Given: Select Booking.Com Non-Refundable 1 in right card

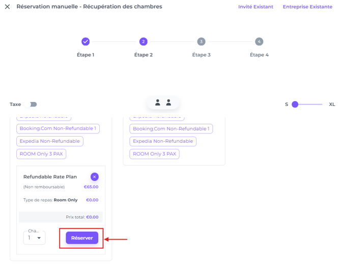Looking at the screenshot, I should pos(171,129).
